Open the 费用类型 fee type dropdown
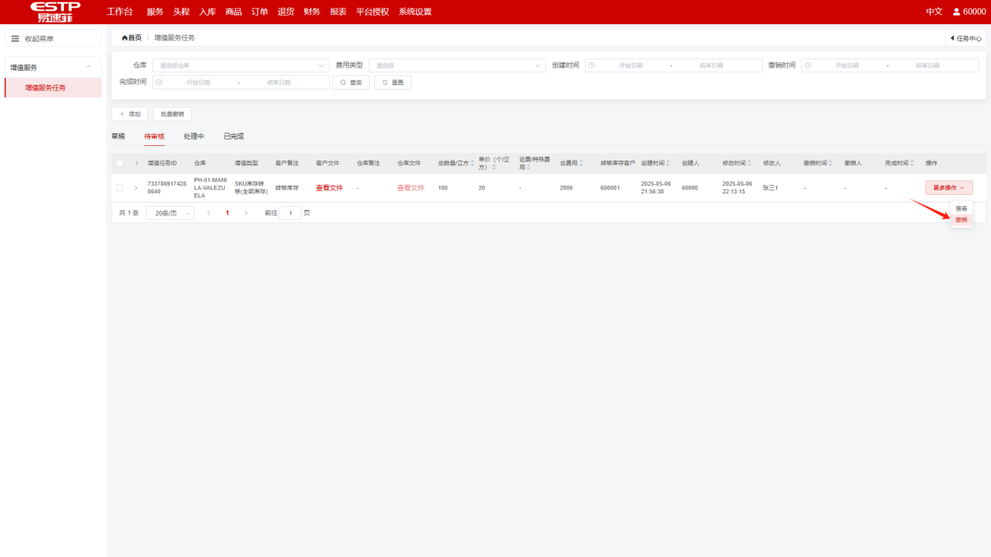The height and width of the screenshot is (557, 991). (x=457, y=66)
